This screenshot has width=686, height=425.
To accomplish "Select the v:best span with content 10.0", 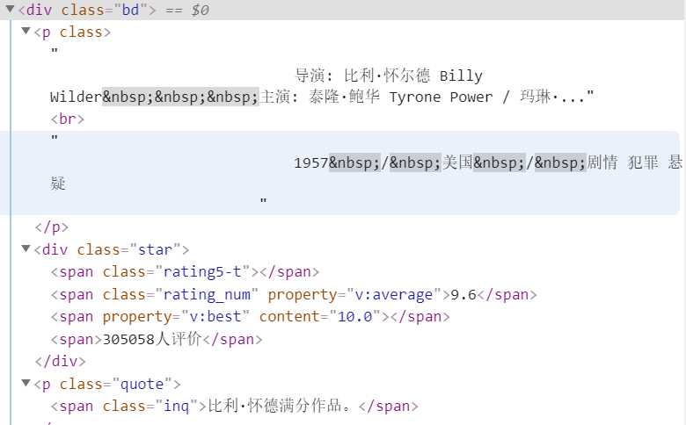I will (x=250, y=316).
